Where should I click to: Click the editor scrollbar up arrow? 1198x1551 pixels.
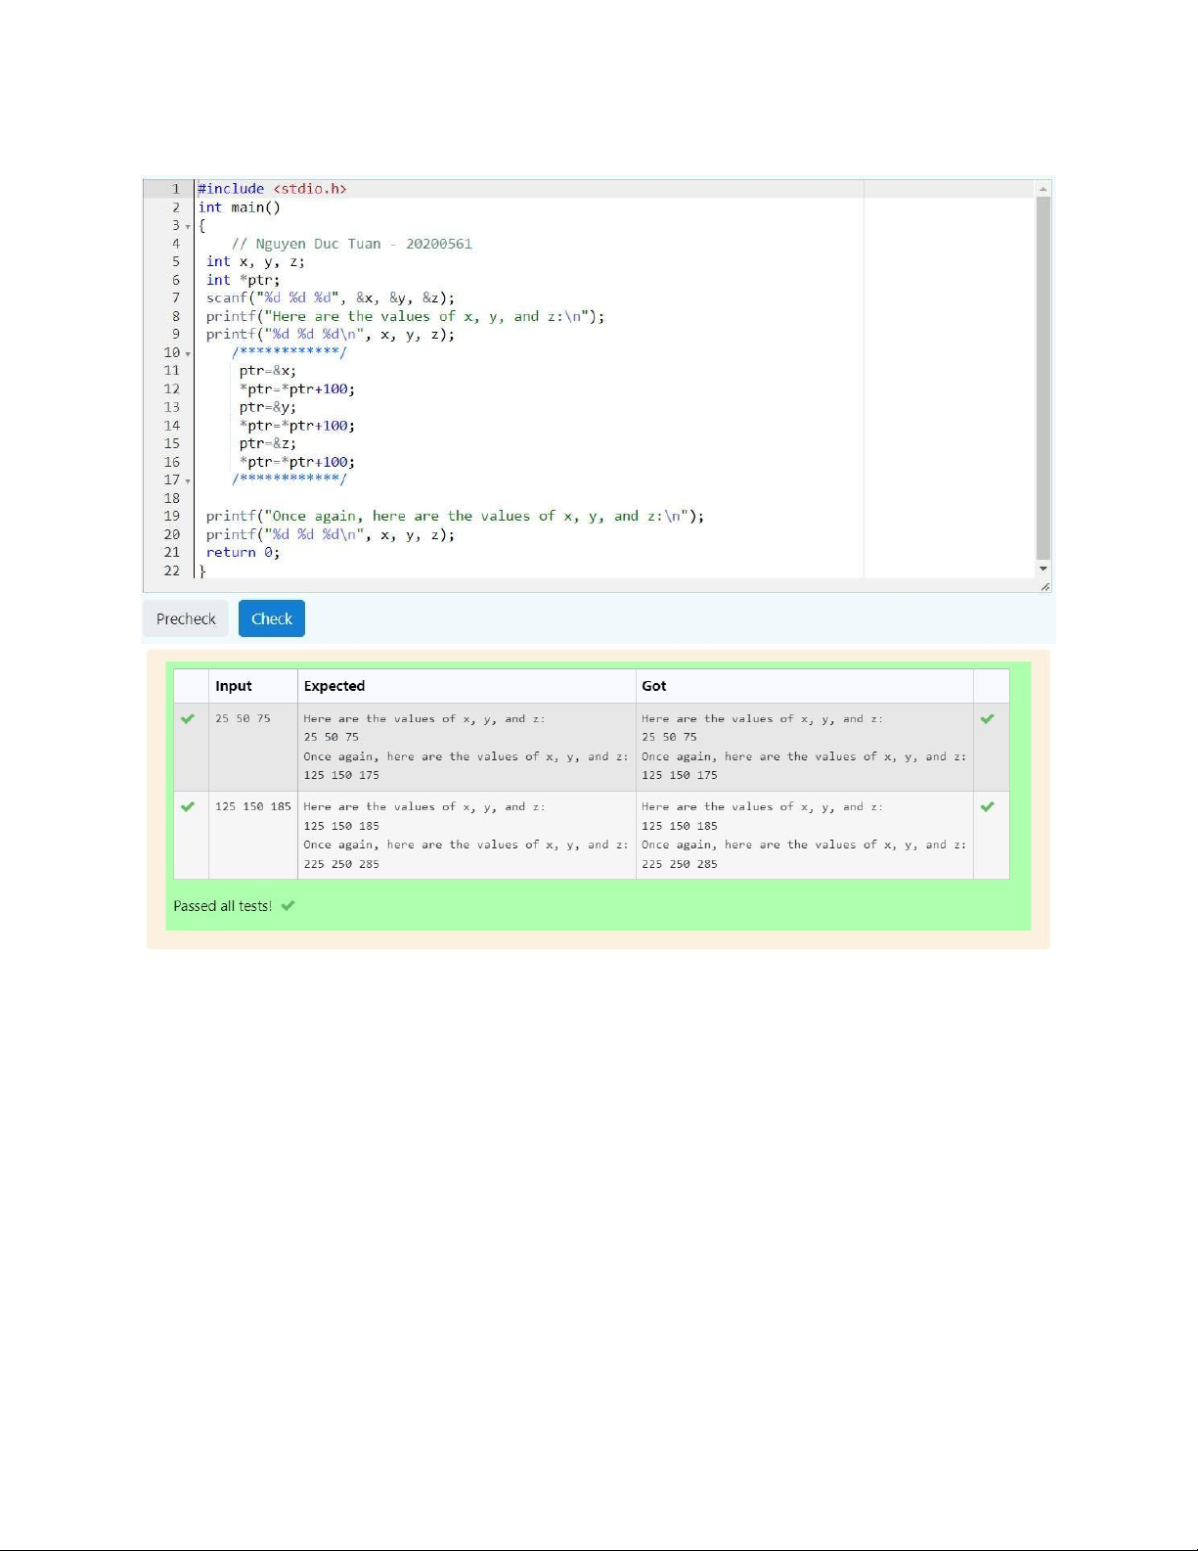point(1043,189)
